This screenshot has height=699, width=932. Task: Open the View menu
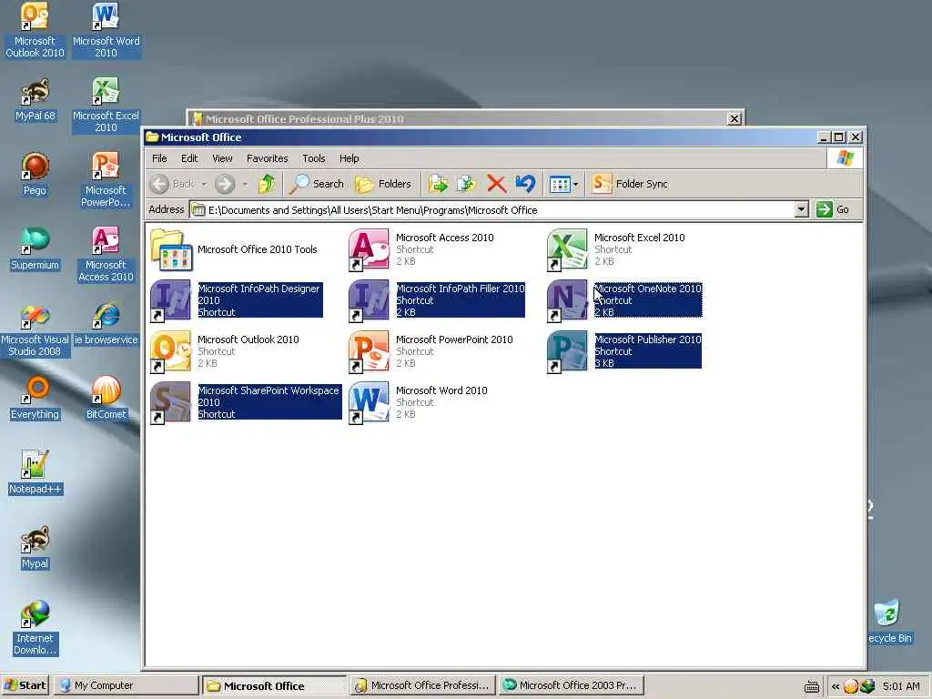tap(222, 158)
